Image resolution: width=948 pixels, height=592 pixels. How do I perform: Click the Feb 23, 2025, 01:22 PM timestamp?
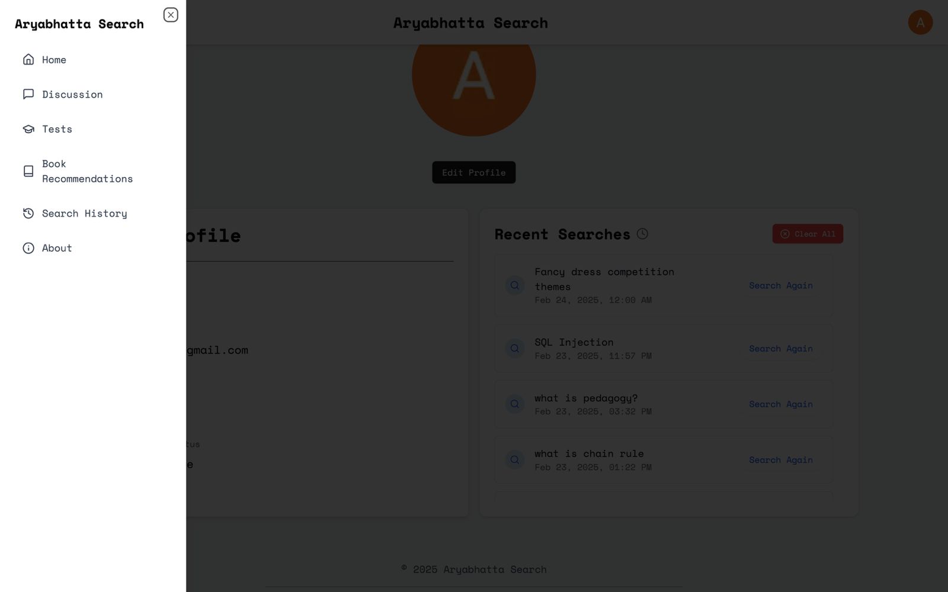(593, 467)
